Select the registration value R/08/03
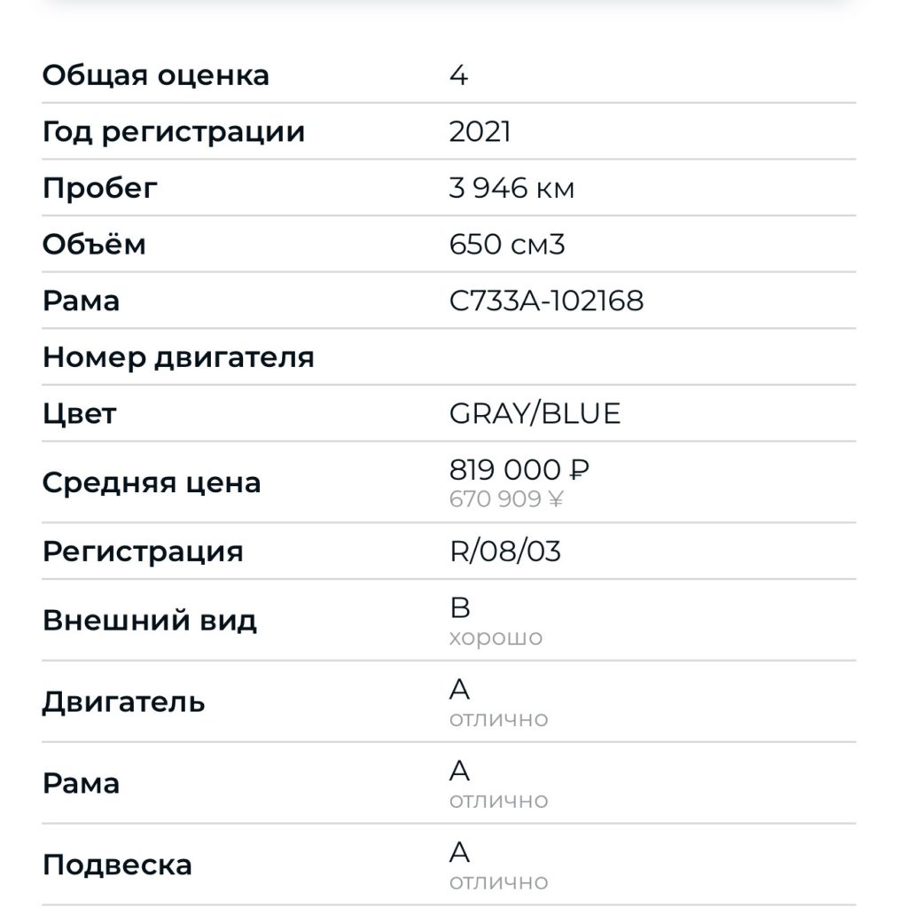 (504, 552)
